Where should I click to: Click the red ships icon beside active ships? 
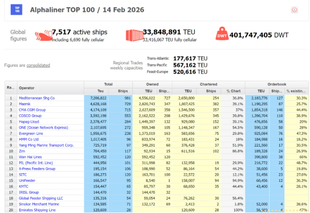[43, 35]
